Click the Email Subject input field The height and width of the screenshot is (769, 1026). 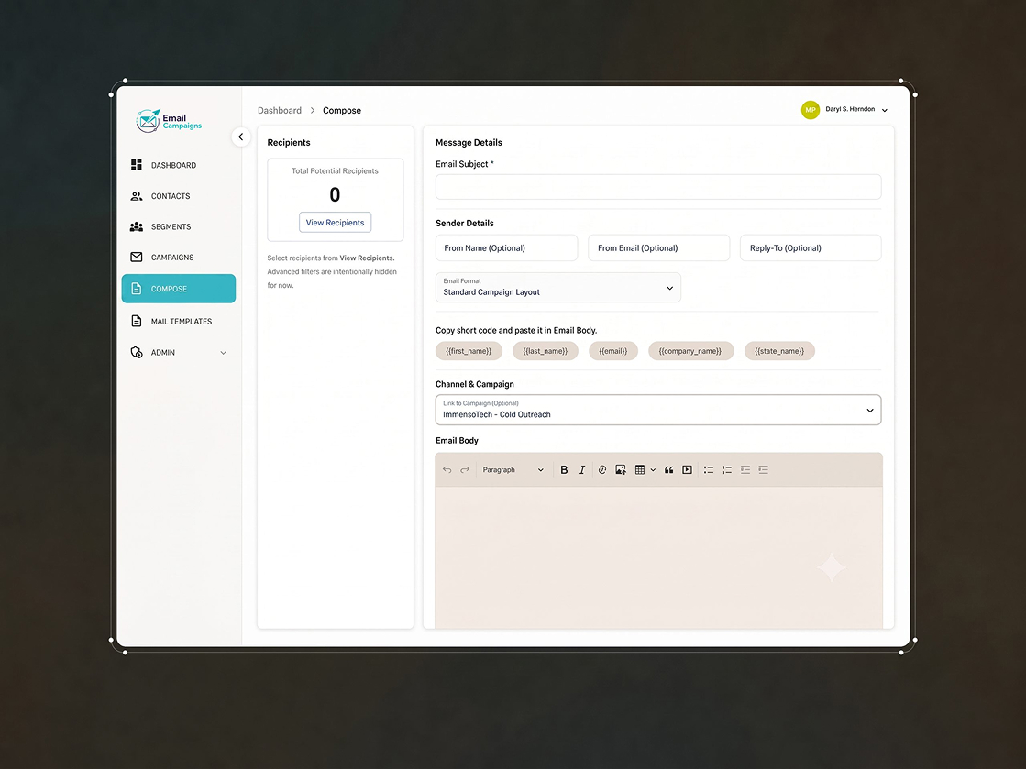click(x=658, y=187)
